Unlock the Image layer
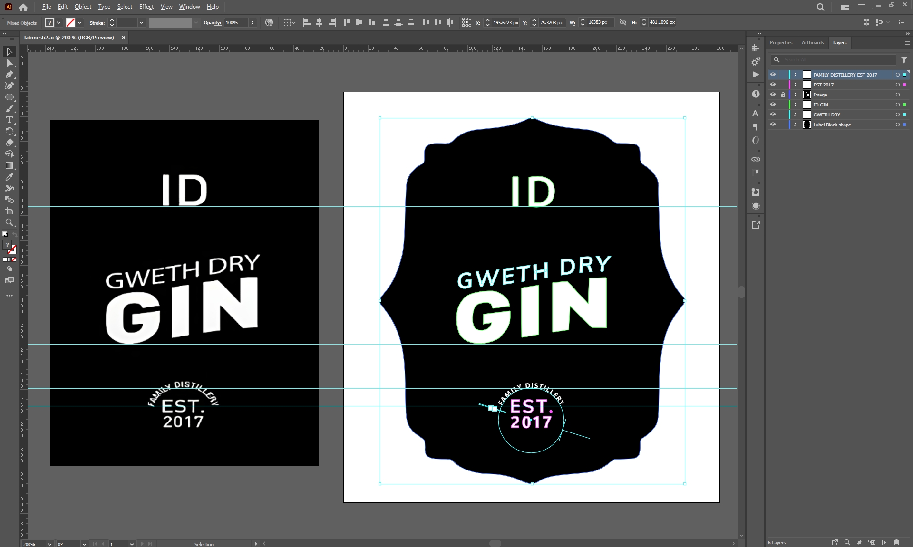Screen dimensions: 913x547 [783, 95]
